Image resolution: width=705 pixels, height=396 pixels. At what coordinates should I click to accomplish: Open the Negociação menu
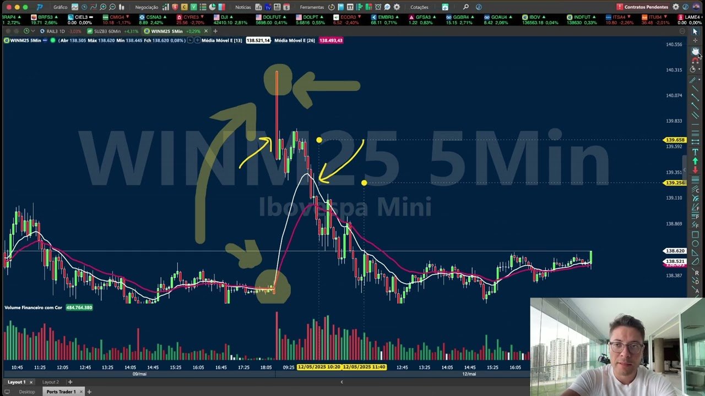click(x=147, y=7)
